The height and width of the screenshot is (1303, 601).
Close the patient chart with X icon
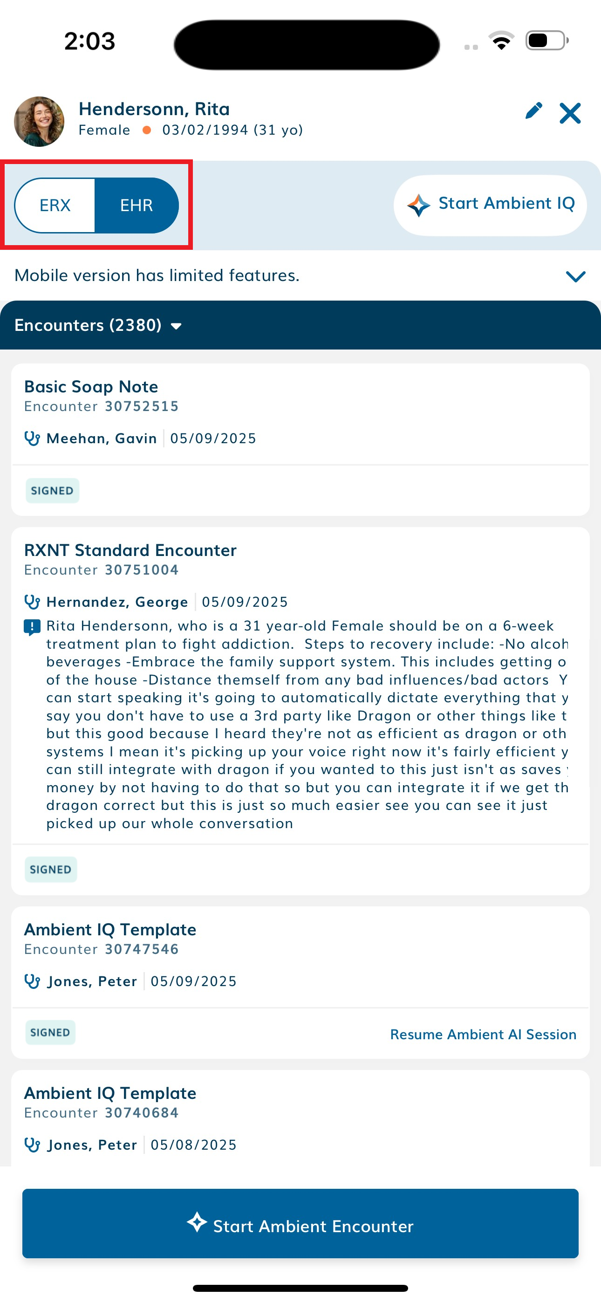click(570, 113)
